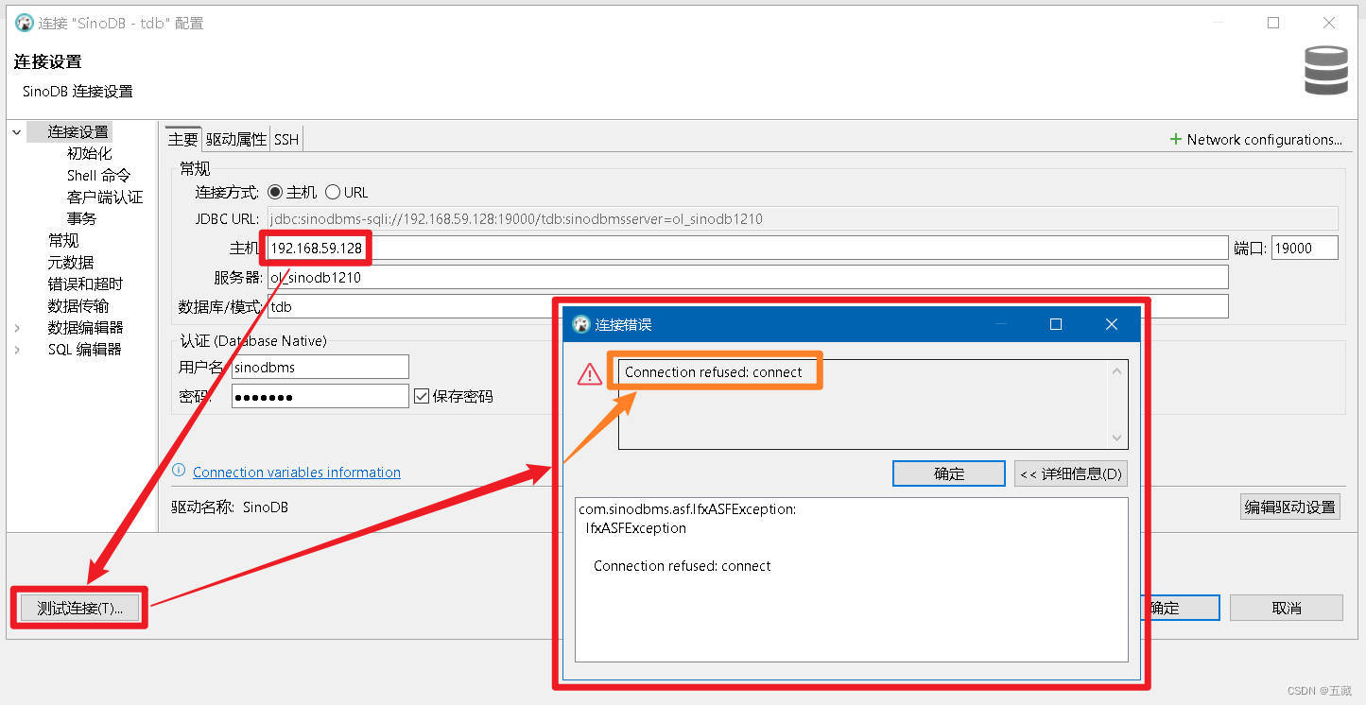Click the app icon on the 连接错误 dialog title bar
Viewport: 1366px width, 705px height.
click(579, 324)
